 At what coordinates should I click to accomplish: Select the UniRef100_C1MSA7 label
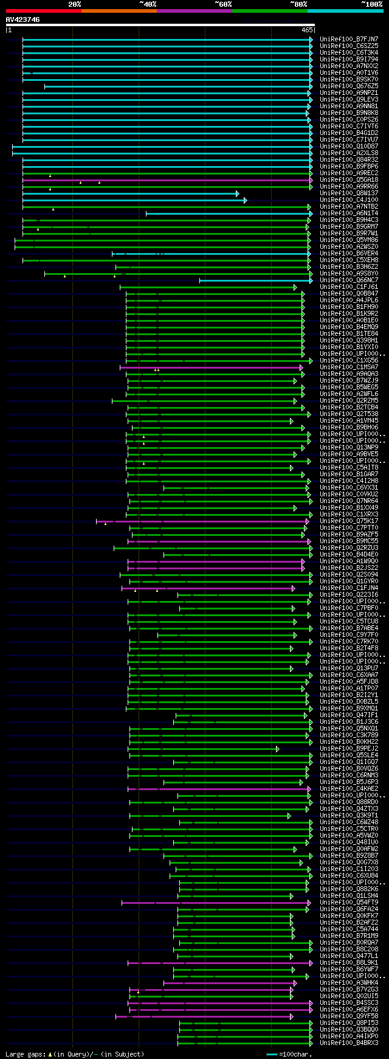click(x=349, y=367)
